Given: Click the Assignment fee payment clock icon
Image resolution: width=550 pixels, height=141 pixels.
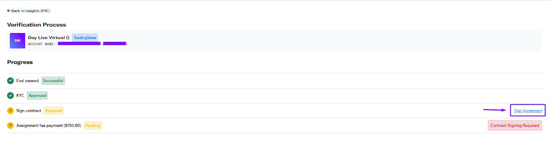Looking at the screenshot, I should [10, 126].
